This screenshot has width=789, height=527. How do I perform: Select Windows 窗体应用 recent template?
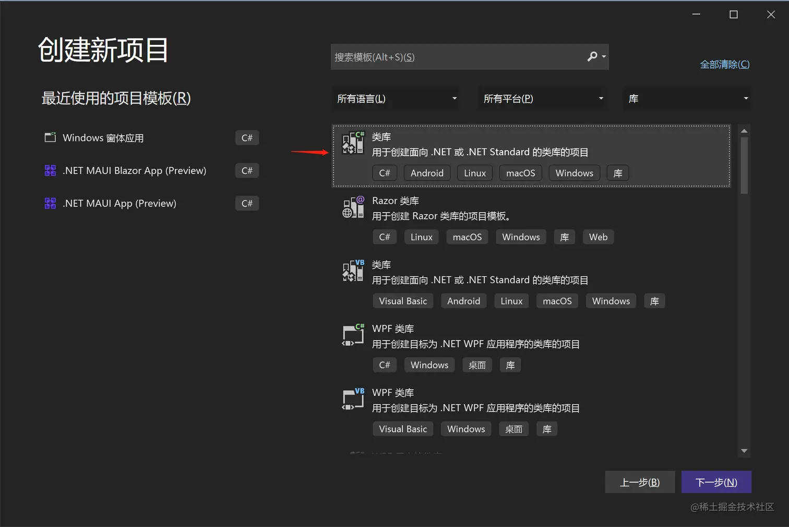[151, 138]
